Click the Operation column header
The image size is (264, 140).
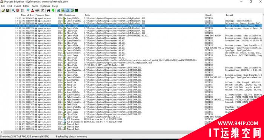[x=69, y=15]
